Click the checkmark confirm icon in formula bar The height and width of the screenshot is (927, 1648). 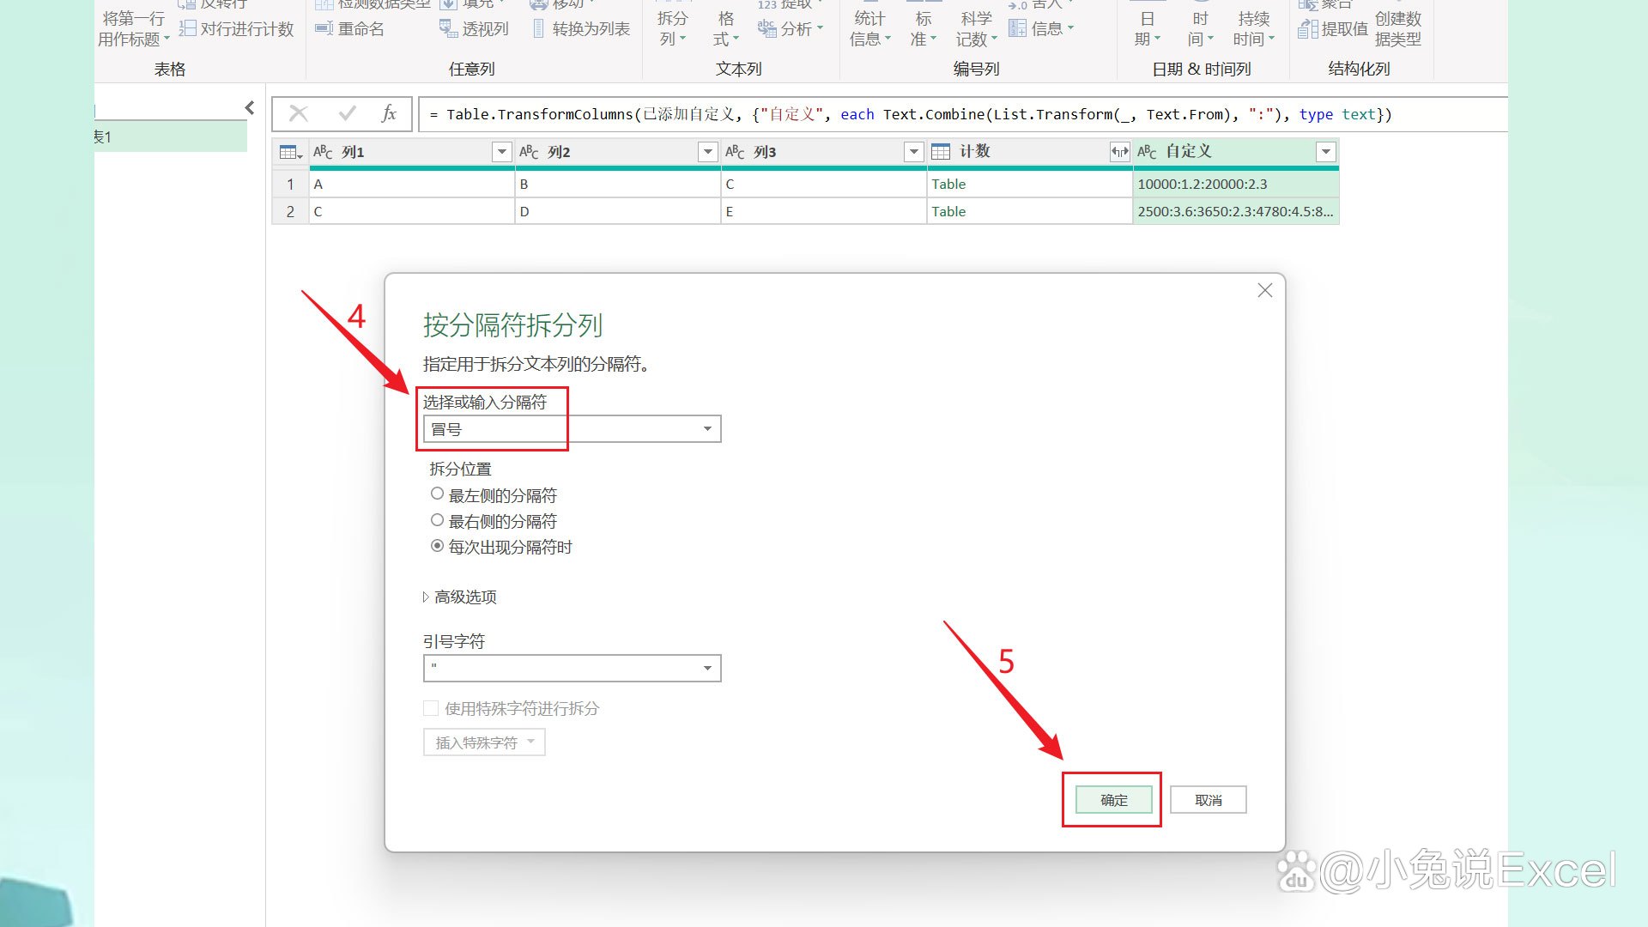point(348,113)
